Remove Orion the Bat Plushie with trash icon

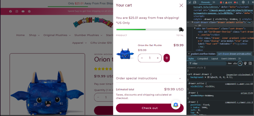tap(167, 58)
